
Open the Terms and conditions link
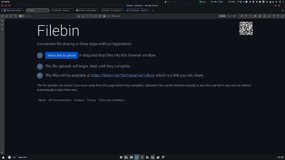112,100
